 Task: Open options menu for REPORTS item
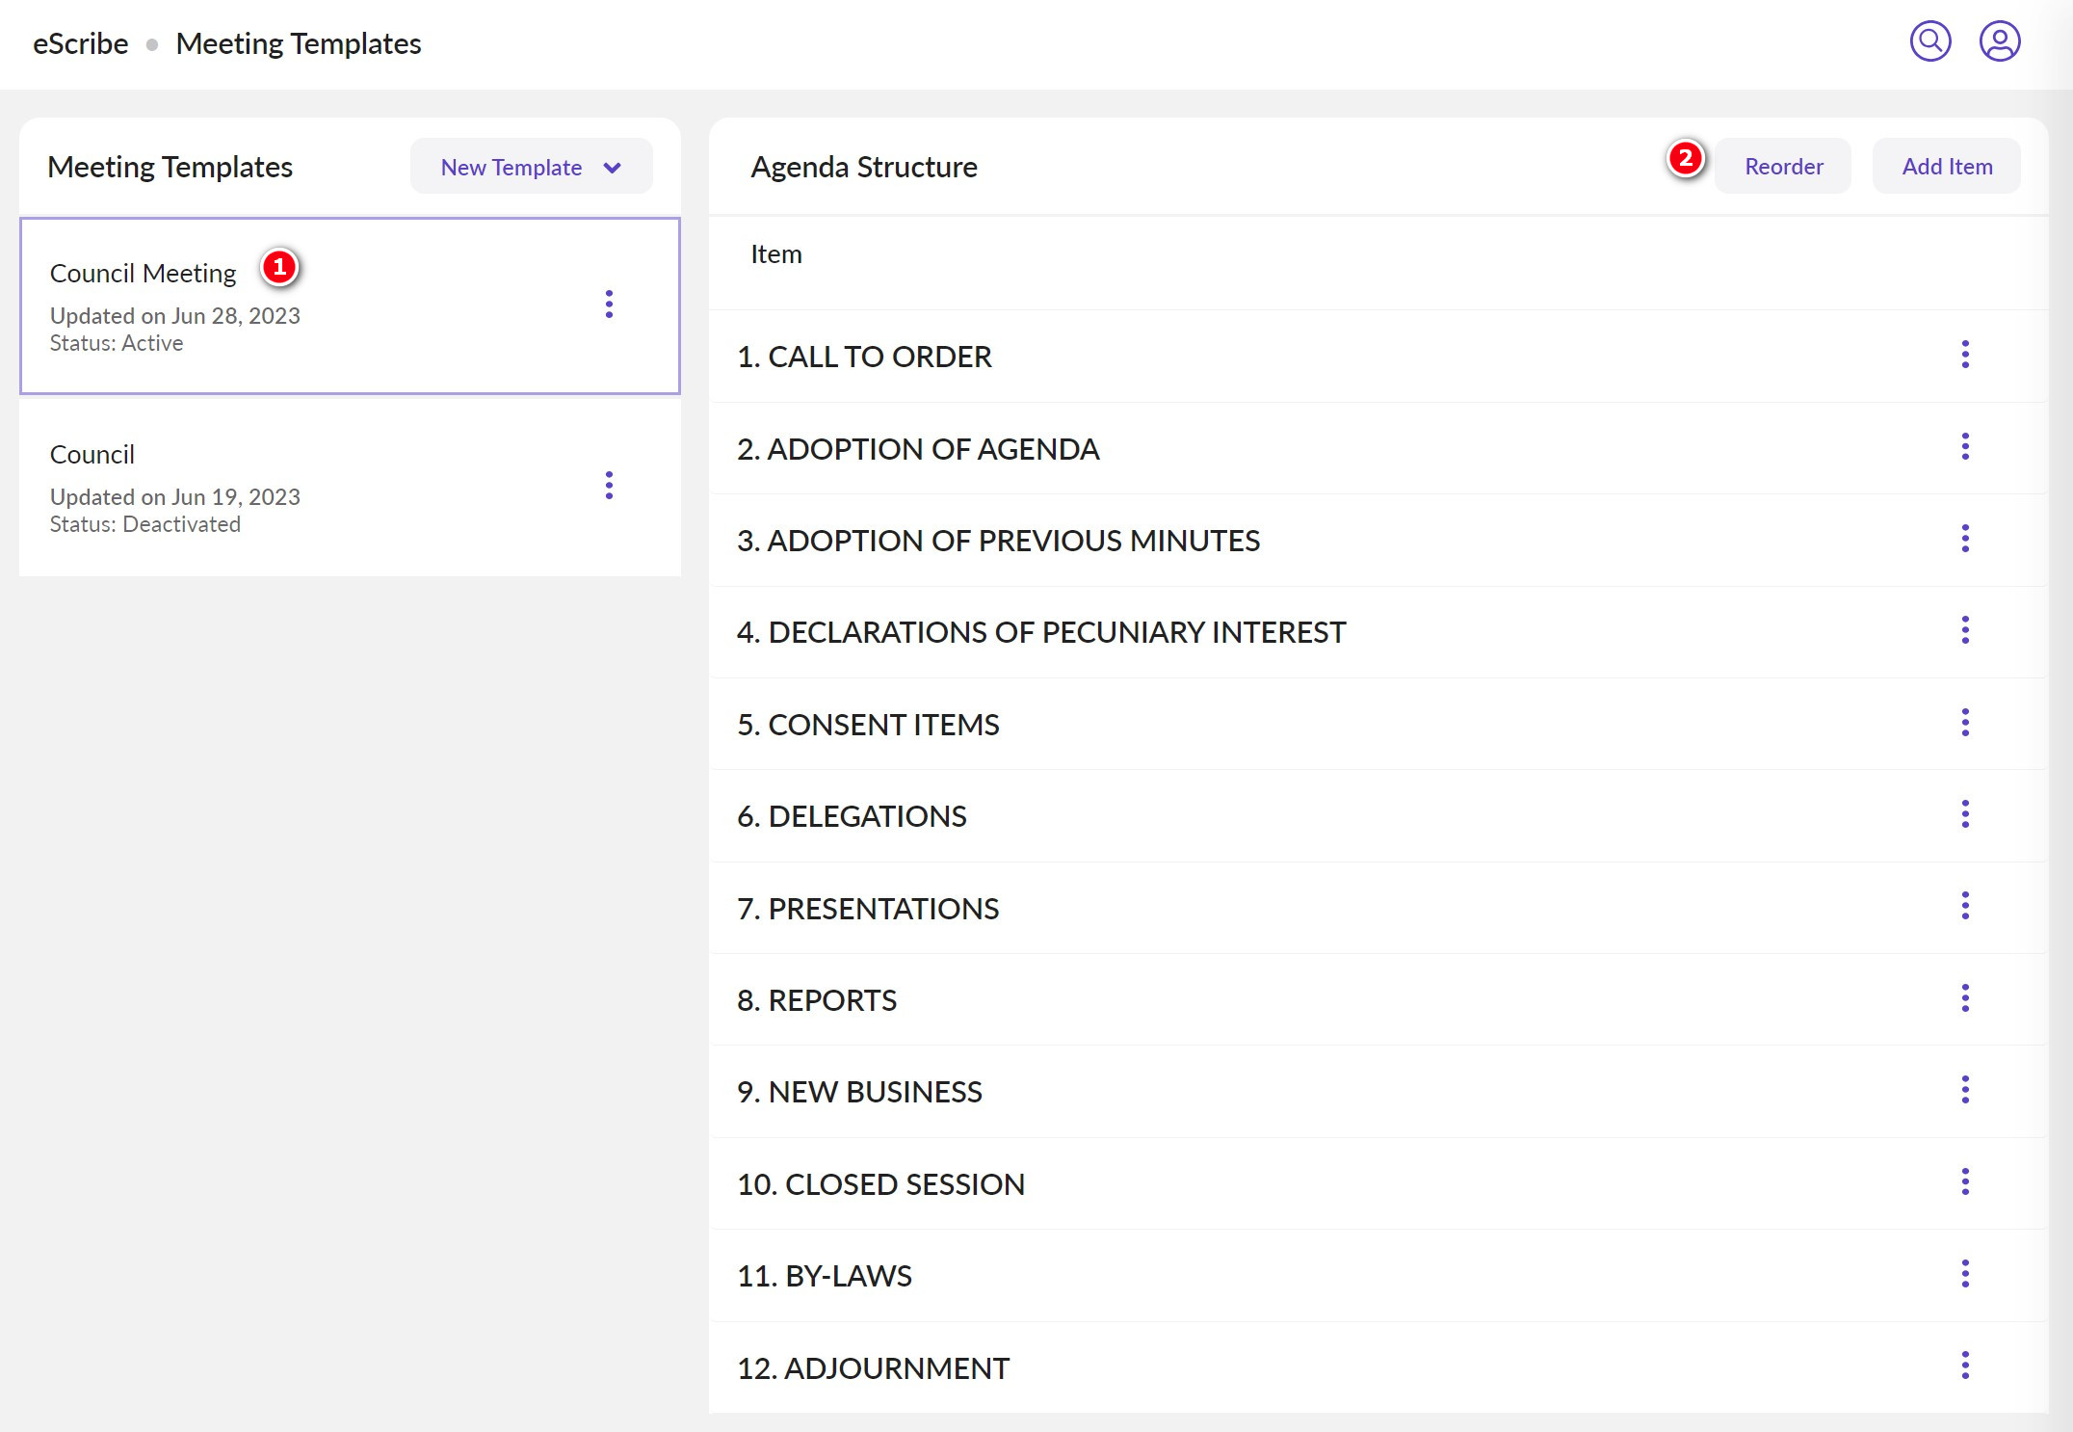click(1964, 998)
